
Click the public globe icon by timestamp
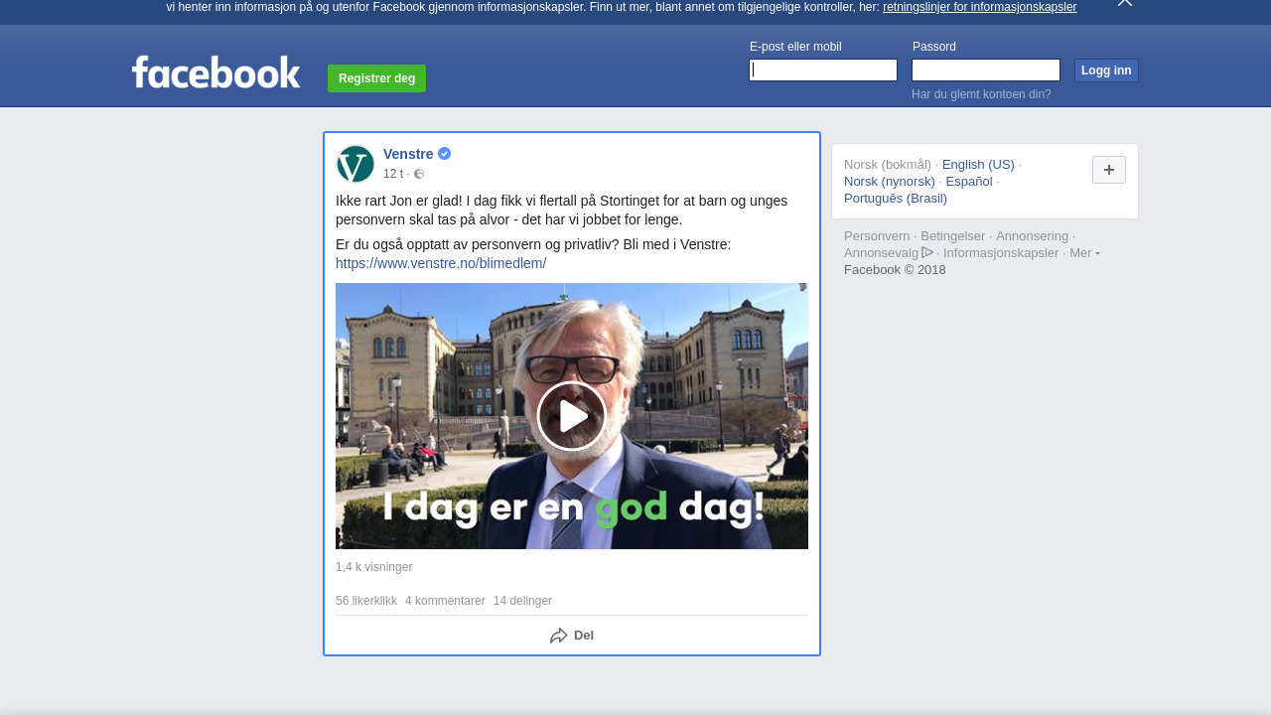tap(419, 174)
